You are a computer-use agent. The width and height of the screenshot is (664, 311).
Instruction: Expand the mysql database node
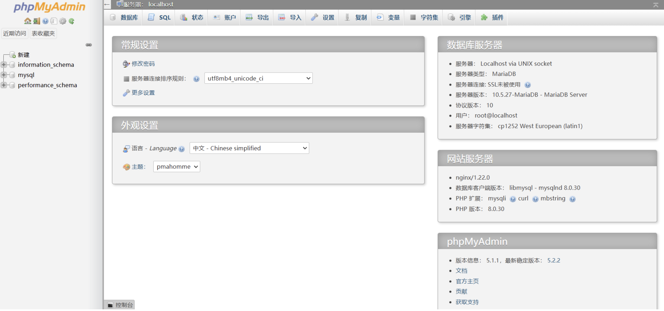4,75
